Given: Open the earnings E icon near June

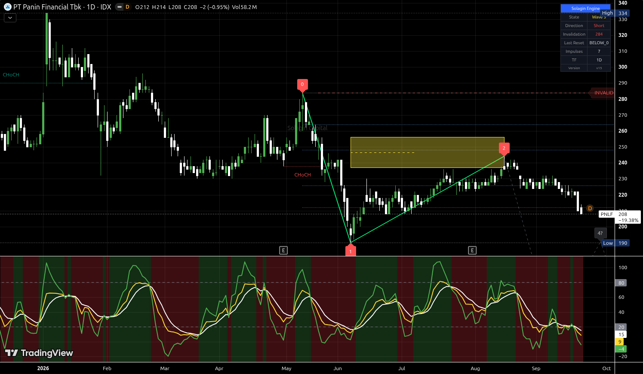Looking at the screenshot, I should click(x=283, y=250).
